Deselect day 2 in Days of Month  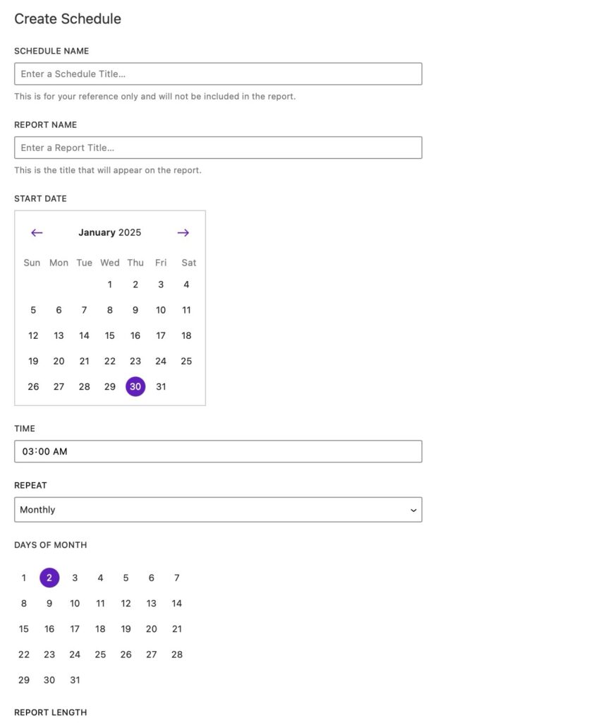click(x=49, y=578)
